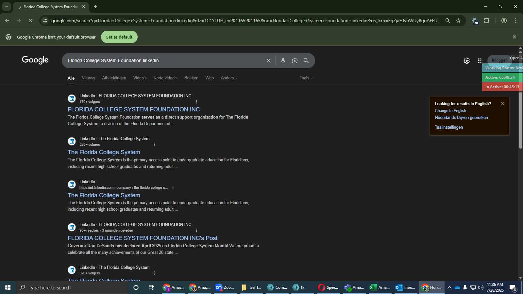Close the English results prompt
523x294 pixels.
tap(503, 104)
